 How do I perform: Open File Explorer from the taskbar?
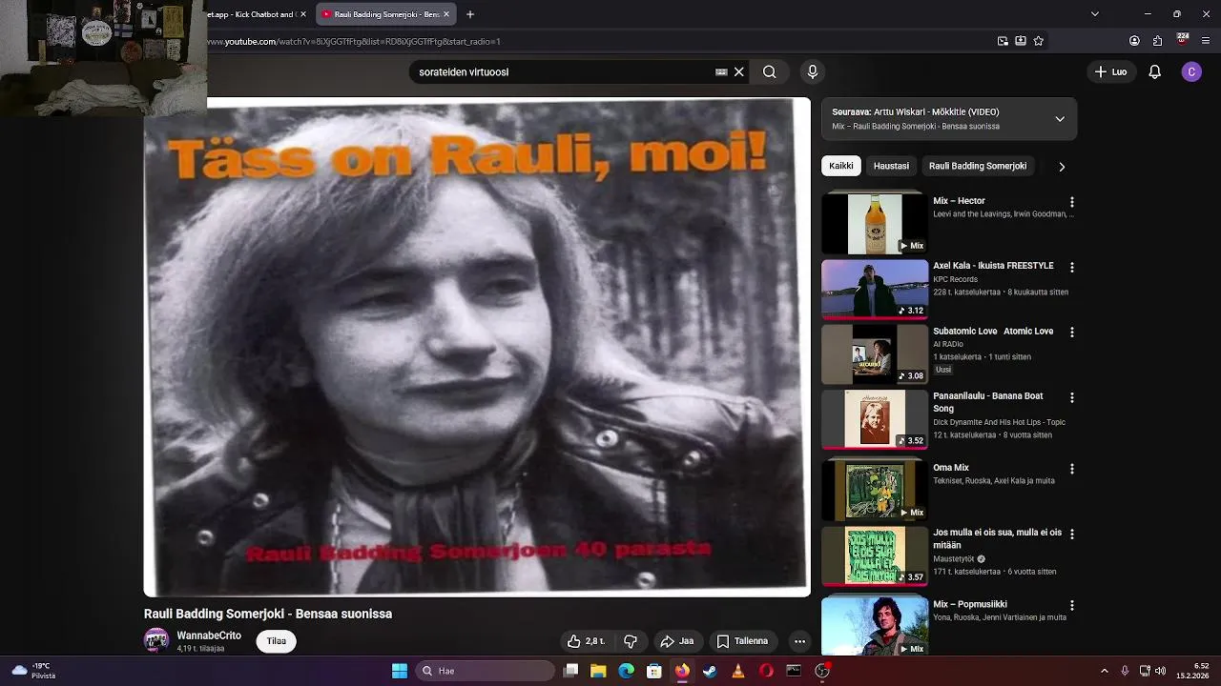pyautogui.click(x=598, y=671)
